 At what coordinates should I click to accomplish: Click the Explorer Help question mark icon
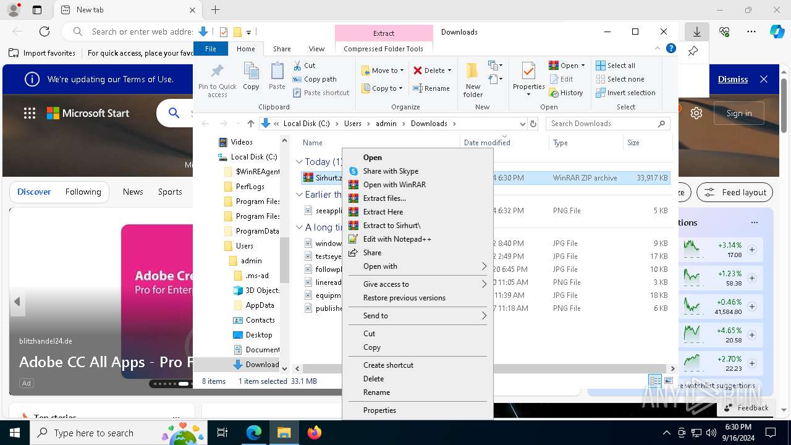pyautogui.click(x=670, y=48)
